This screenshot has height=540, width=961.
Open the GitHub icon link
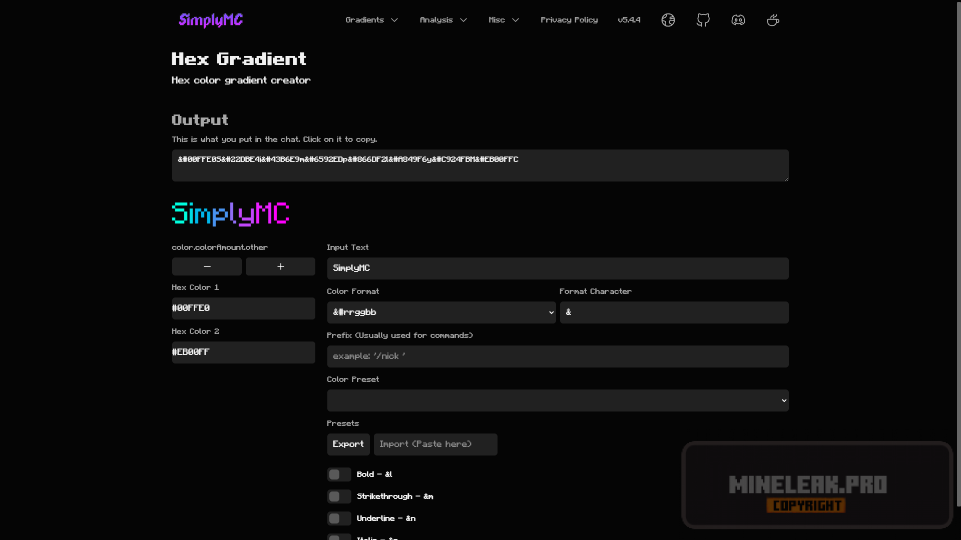click(703, 20)
